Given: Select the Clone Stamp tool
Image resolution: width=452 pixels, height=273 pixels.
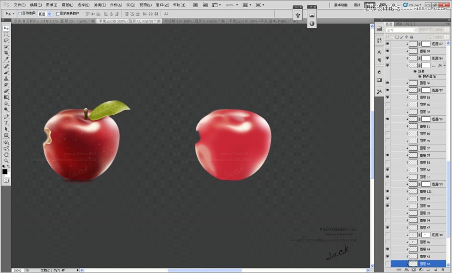Looking at the screenshot, I should (x=6, y=79).
